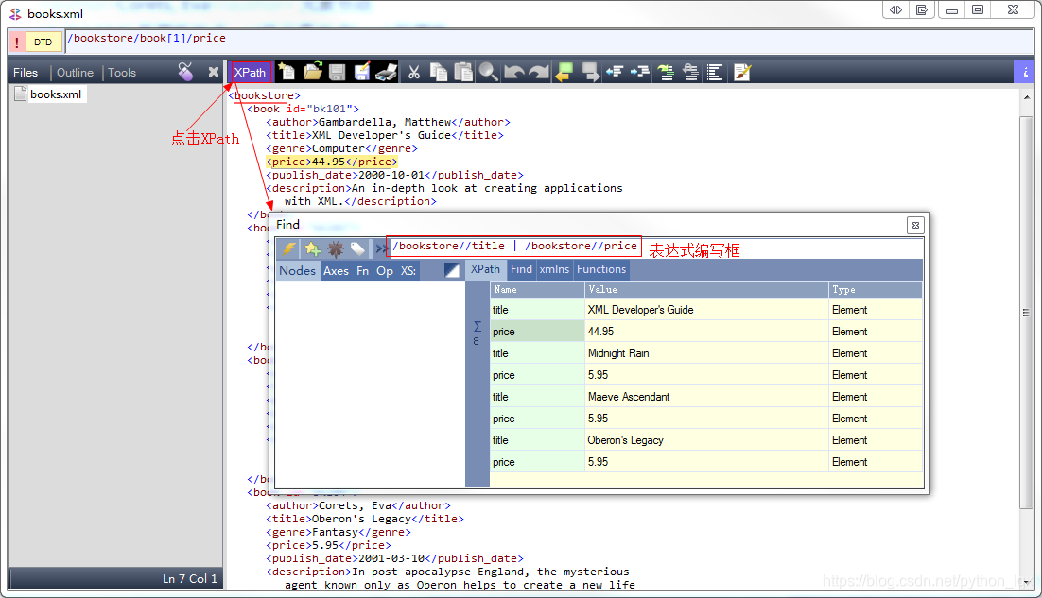Viewport: 1042px width, 598px height.
Task: Select the Op tab in Find
Action: tap(385, 270)
